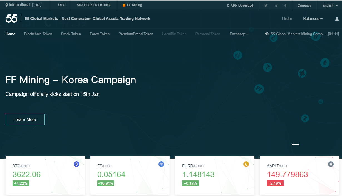The image size is (342, 196).
Task: Click the Bitcoin coin icon on the BTC card
Action: 76,164
